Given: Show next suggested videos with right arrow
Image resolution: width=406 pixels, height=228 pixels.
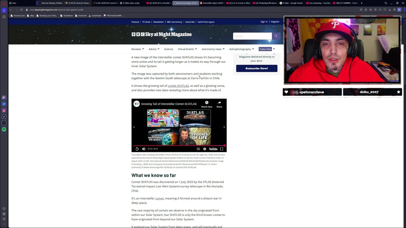Looking at the screenshot, I should pos(224,127).
